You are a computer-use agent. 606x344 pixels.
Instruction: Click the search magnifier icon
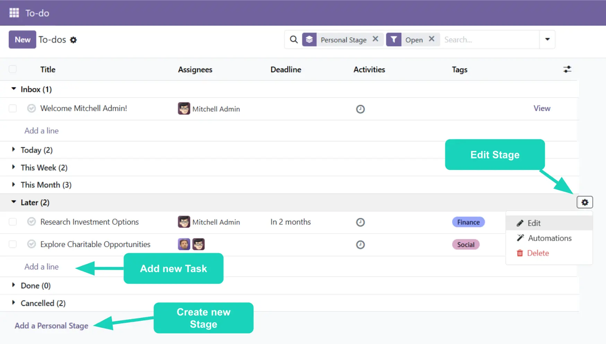[x=294, y=40]
